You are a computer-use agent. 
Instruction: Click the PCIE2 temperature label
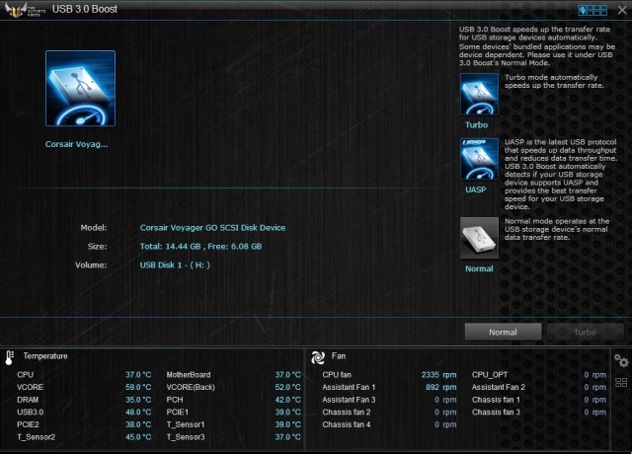point(28,424)
